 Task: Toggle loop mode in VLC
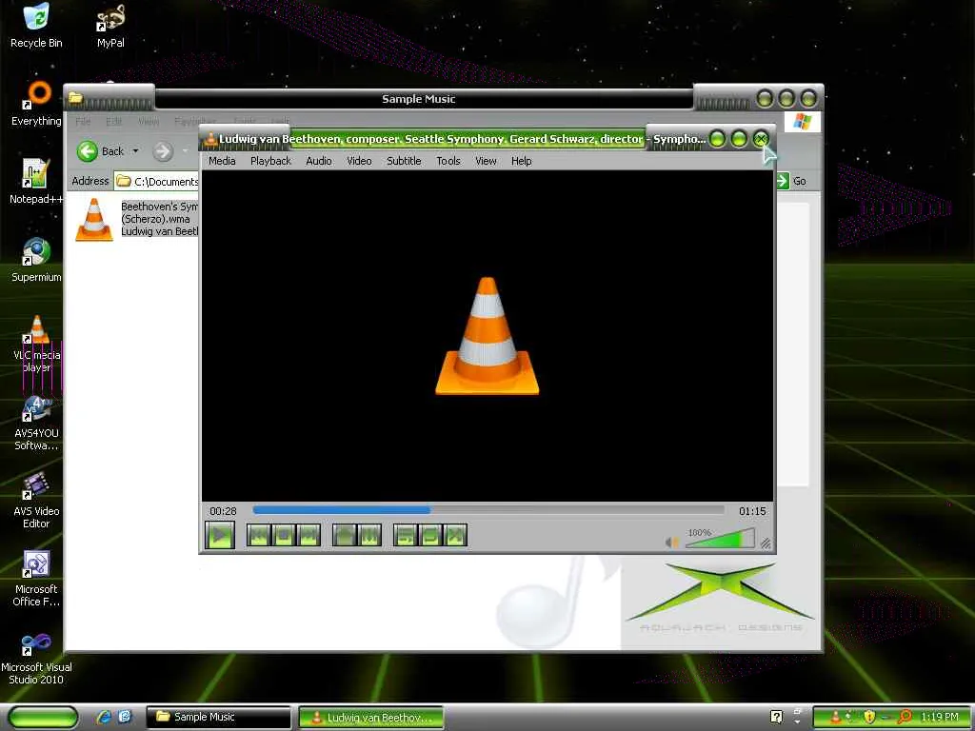click(x=430, y=535)
